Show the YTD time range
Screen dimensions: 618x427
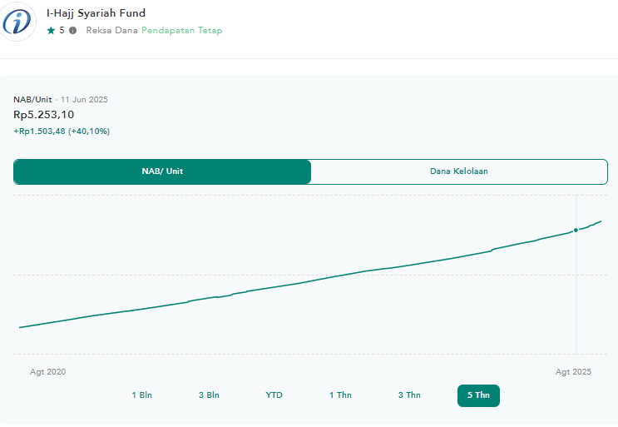pos(274,395)
